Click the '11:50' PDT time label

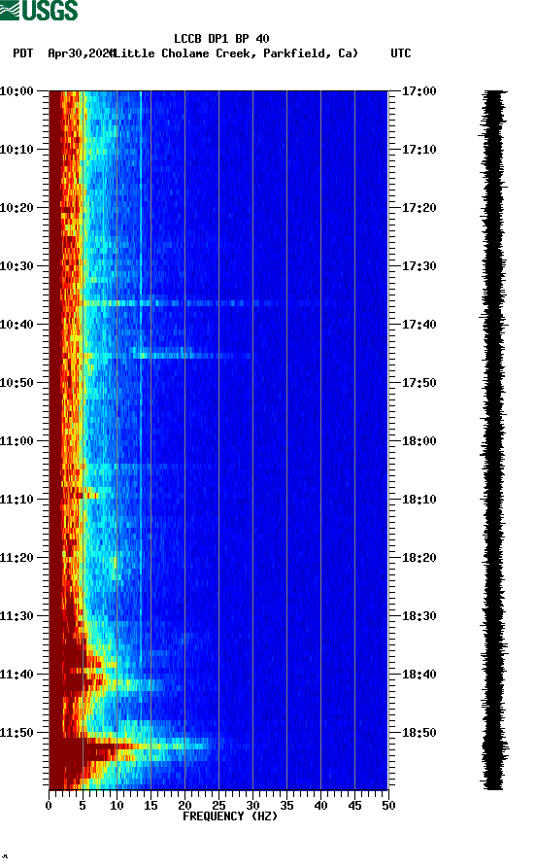17,733
